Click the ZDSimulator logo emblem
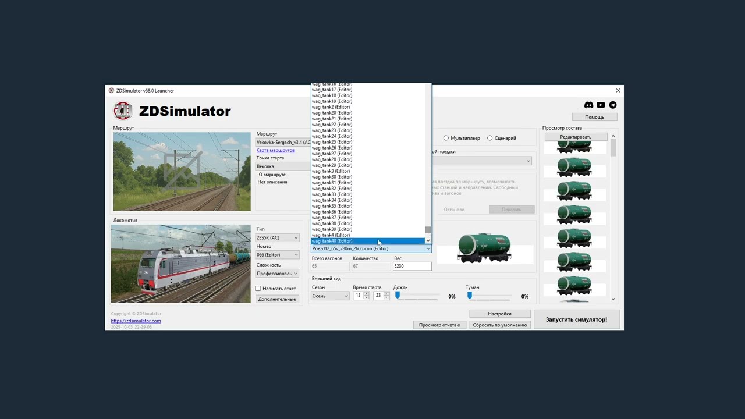 coord(123,111)
